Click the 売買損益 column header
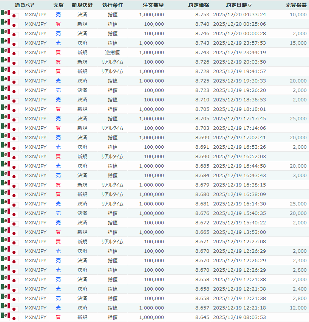The height and width of the screenshot is (322, 309). (296, 5)
